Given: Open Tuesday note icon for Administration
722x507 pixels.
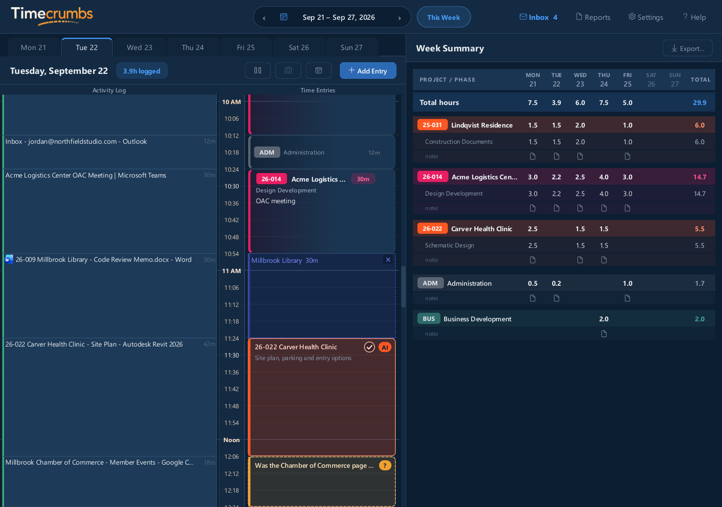Looking at the screenshot, I should coord(556,298).
